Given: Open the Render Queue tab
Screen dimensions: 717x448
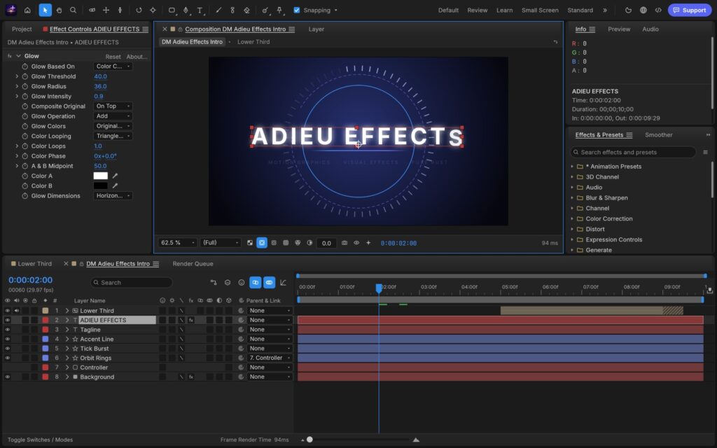Looking at the screenshot, I should [193, 264].
